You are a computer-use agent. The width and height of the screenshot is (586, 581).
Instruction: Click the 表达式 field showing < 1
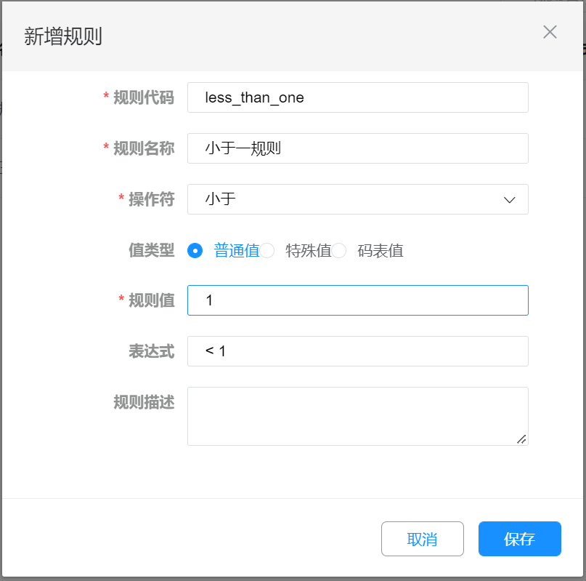point(357,351)
